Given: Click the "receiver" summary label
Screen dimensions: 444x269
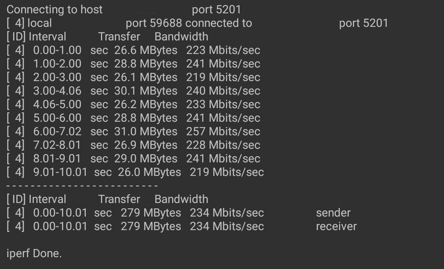Looking at the screenshot, I should (x=336, y=227).
